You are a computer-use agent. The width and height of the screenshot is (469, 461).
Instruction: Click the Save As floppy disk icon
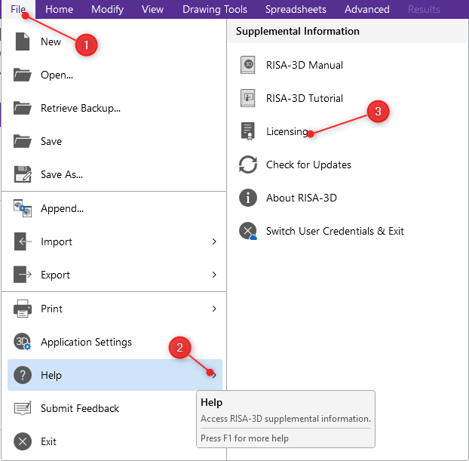23,174
